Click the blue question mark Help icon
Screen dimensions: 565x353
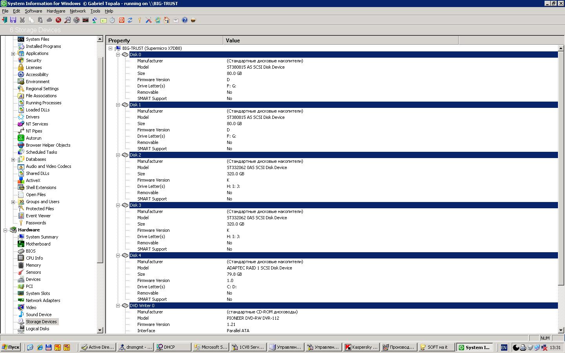pos(185,20)
